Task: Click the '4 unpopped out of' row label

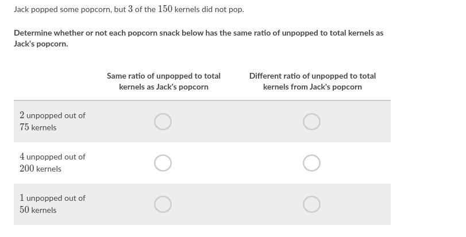Action: coord(52,157)
